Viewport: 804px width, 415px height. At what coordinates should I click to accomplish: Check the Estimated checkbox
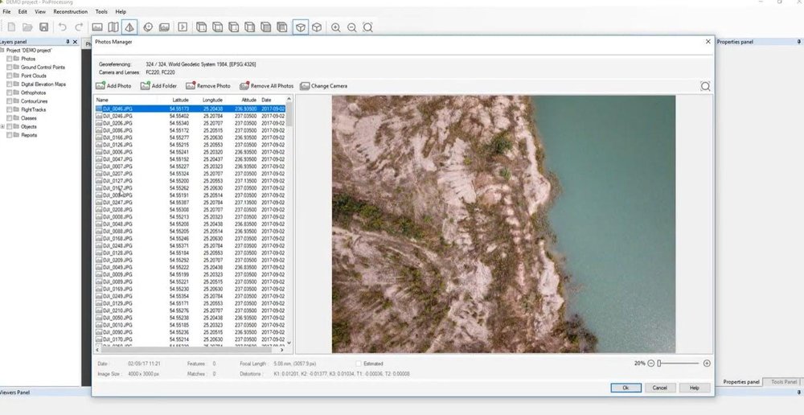pos(358,364)
